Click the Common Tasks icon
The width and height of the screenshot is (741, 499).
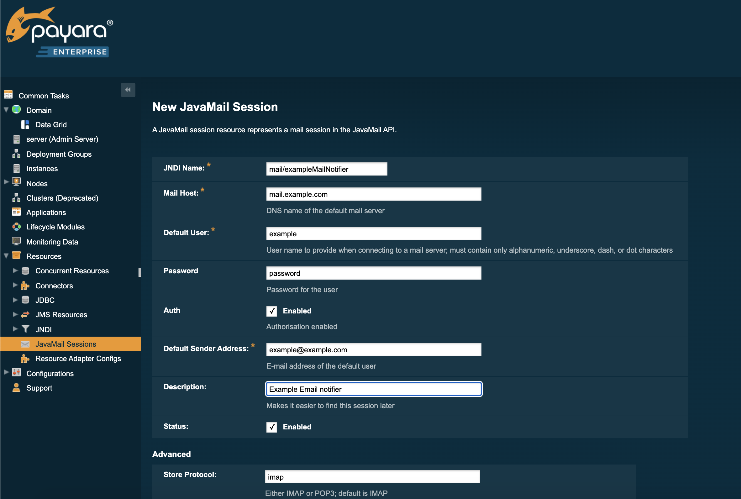tap(8, 95)
